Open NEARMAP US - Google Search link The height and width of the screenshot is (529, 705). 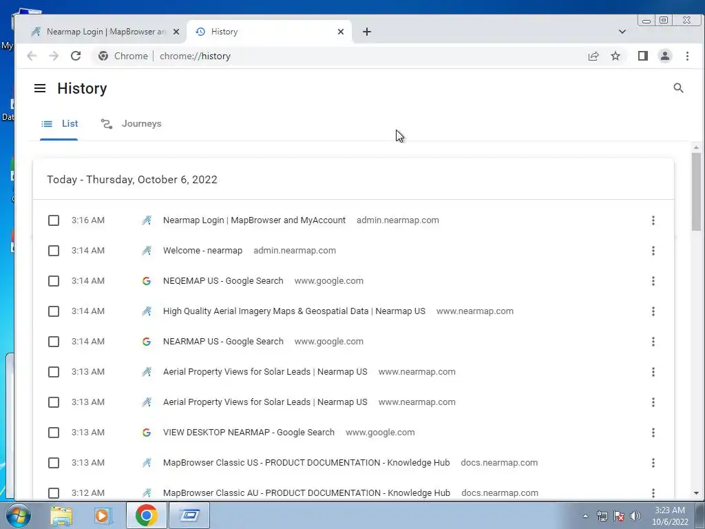pos(223,342)
